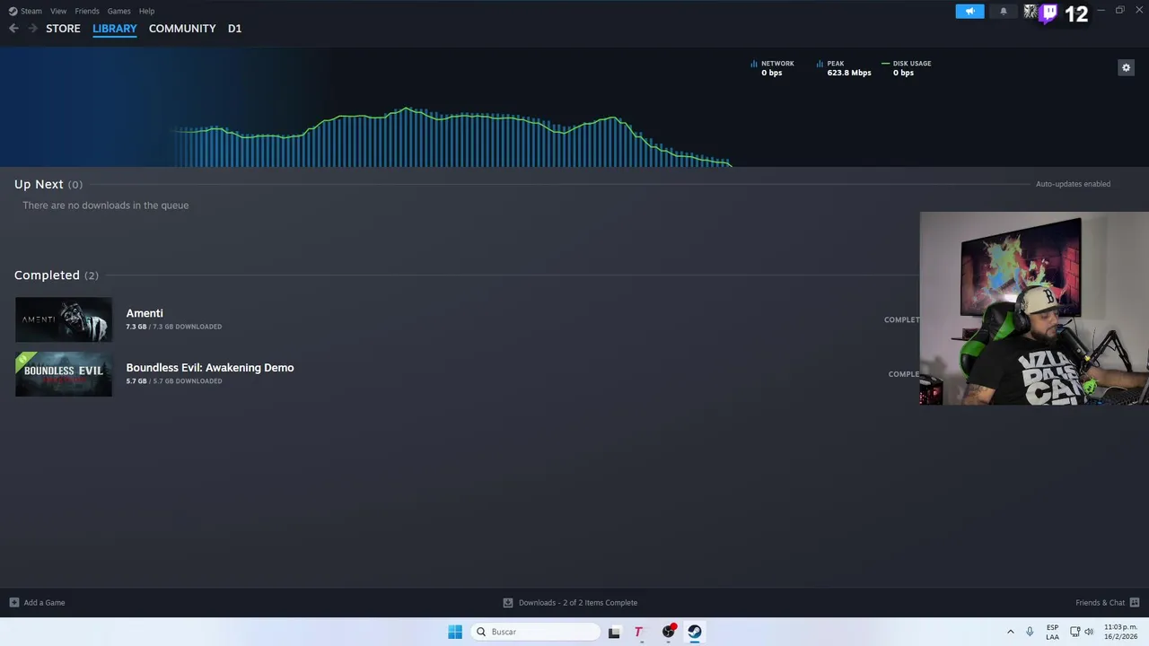Click Downloads 2 of 2 Items Complete
The image size is (1149, 646).
pyautogui.click(x=578, y=603)
